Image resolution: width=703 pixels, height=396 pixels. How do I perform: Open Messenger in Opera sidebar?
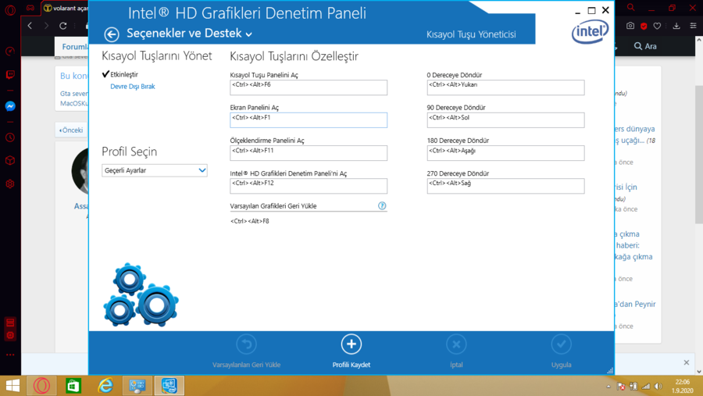pyautogui.click(x=10, y=106)
